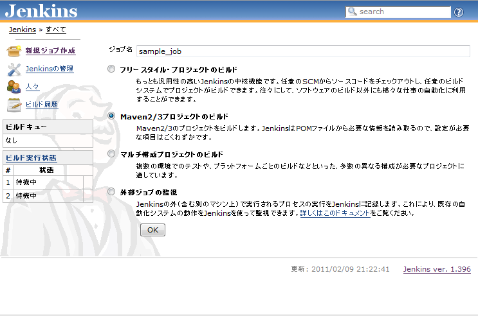Screen dimensions: 478x316
Task: Click the 外部ジョブの監視 label
Action: (x=149, y=193)
